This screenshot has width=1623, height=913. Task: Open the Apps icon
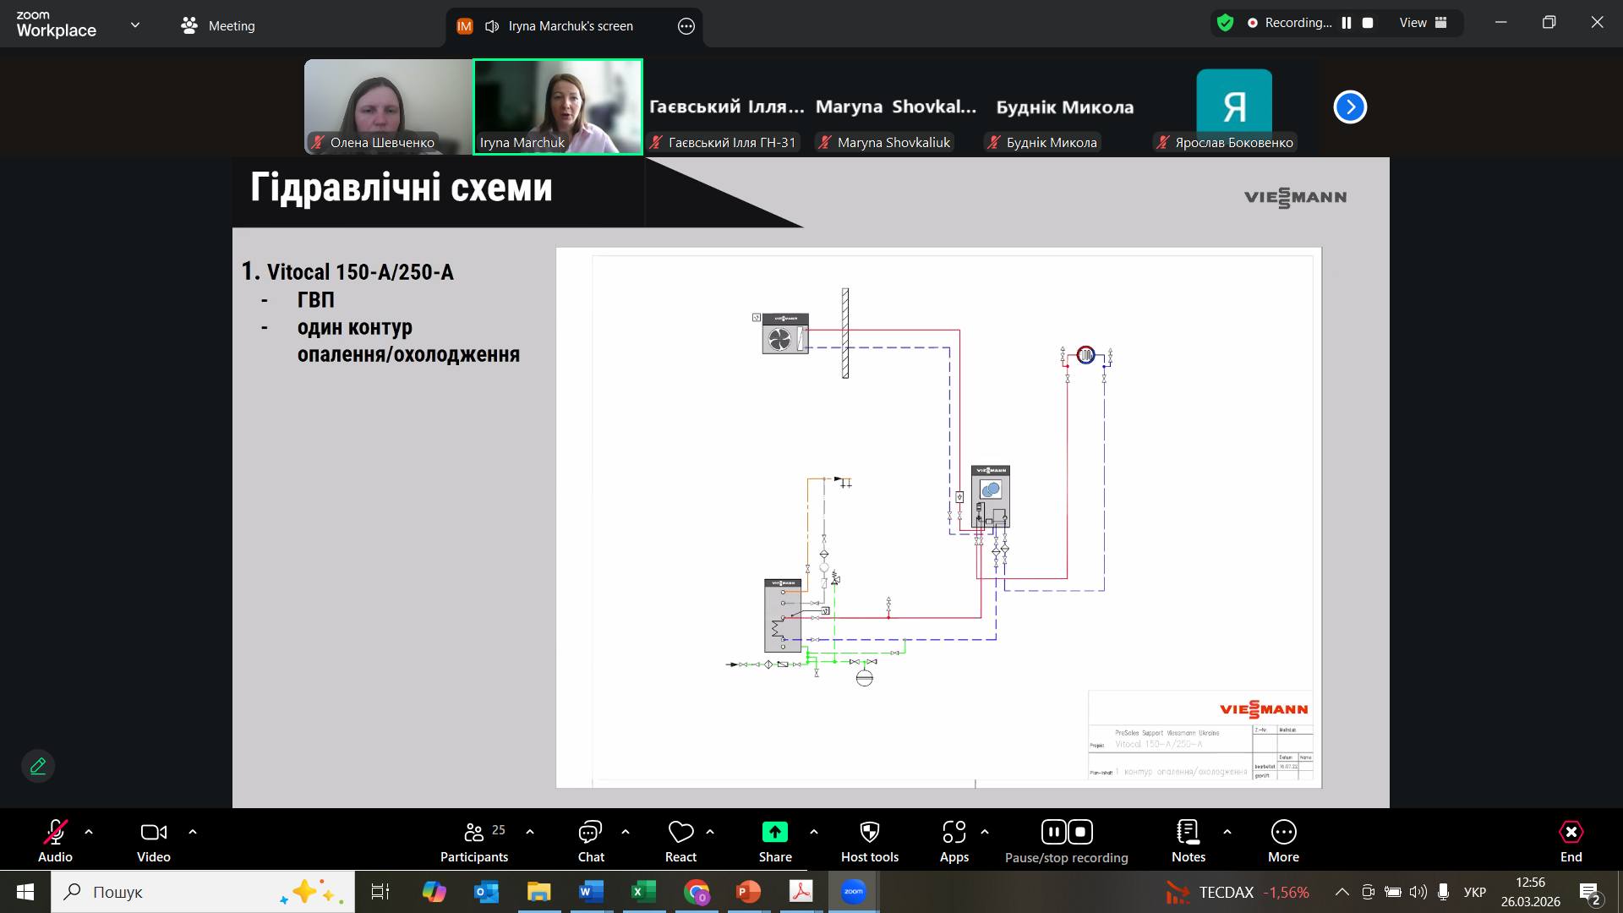point(954,833)
